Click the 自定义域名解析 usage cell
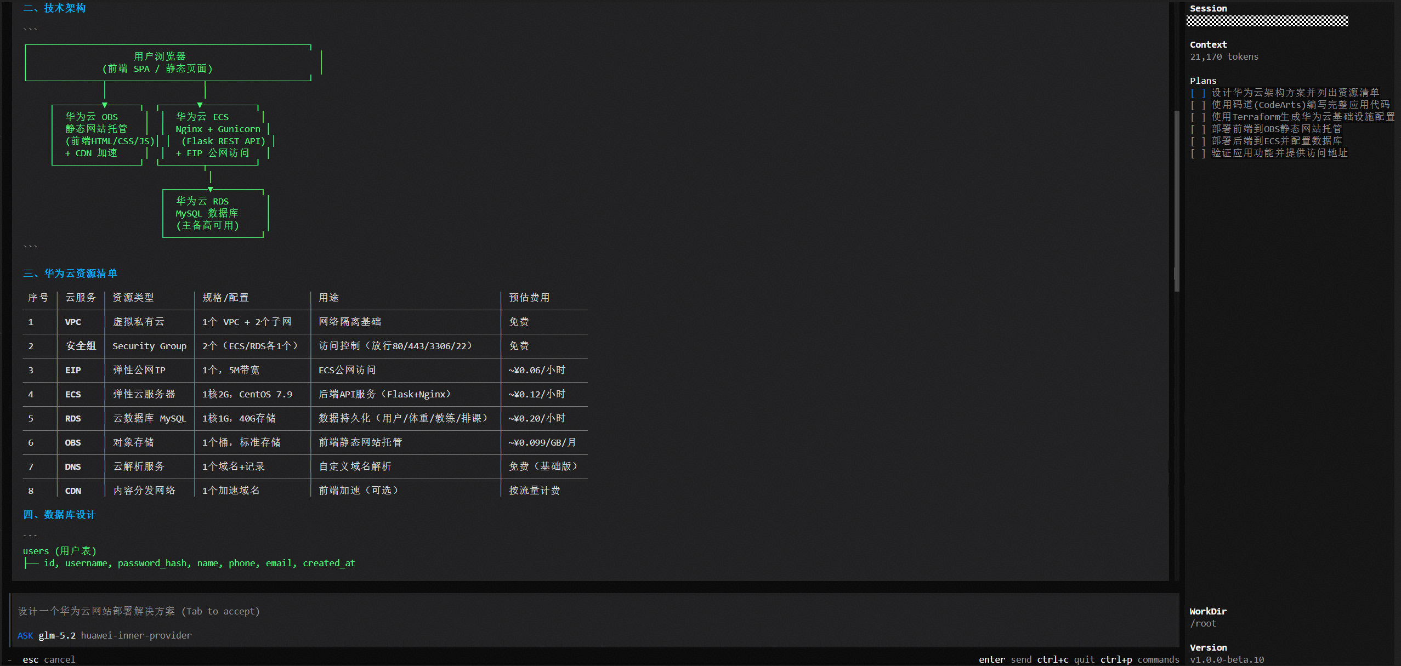1401x666 pixels. 355,466
